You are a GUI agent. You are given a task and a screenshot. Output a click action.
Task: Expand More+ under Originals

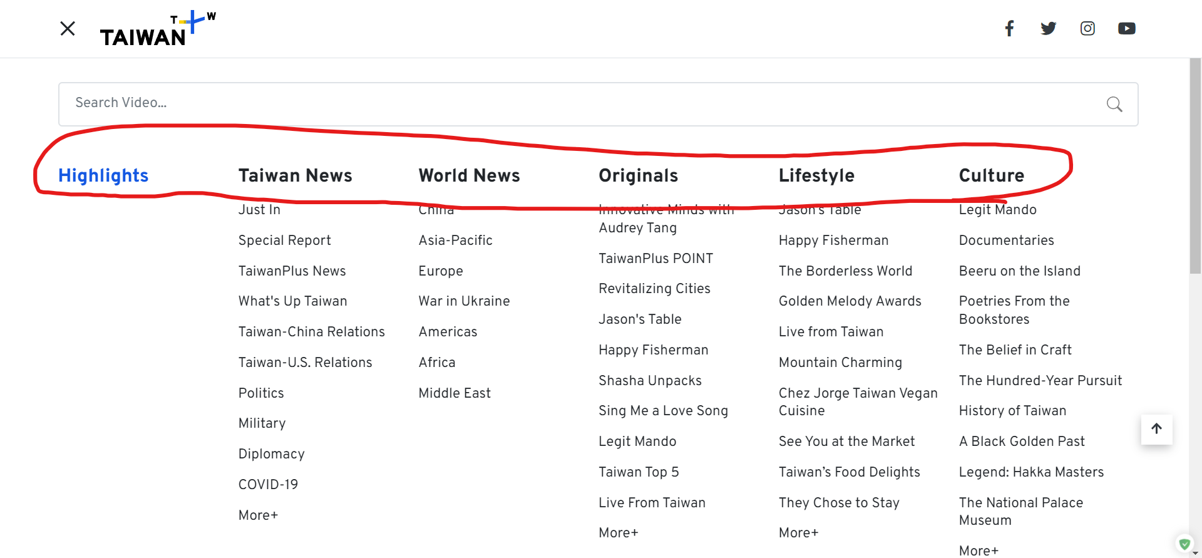point(619,532)
